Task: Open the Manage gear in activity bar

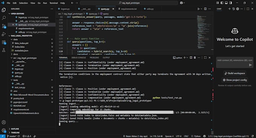Action: point(4,130)
